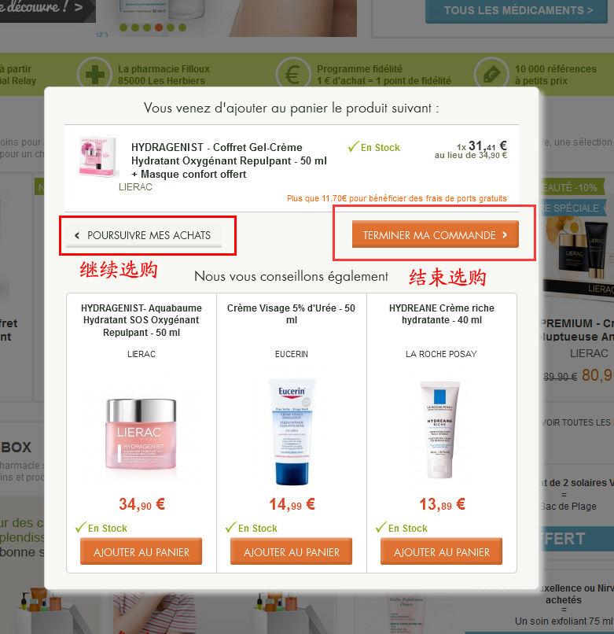Screen dimensions: 614x634
Task: Open HYDREANE Crème riche hydratante title
Action: click(441, 314)
